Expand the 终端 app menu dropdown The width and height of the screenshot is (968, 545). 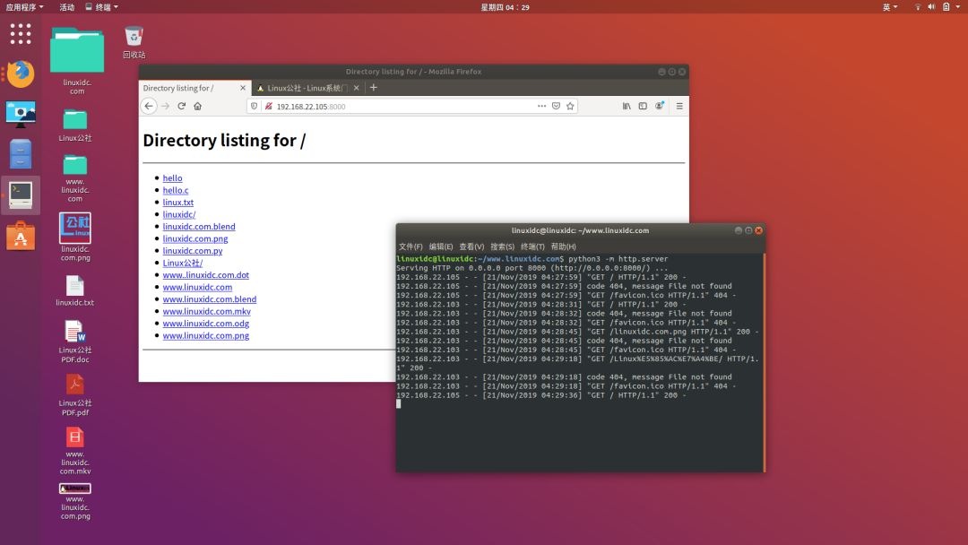pos(102,7)
